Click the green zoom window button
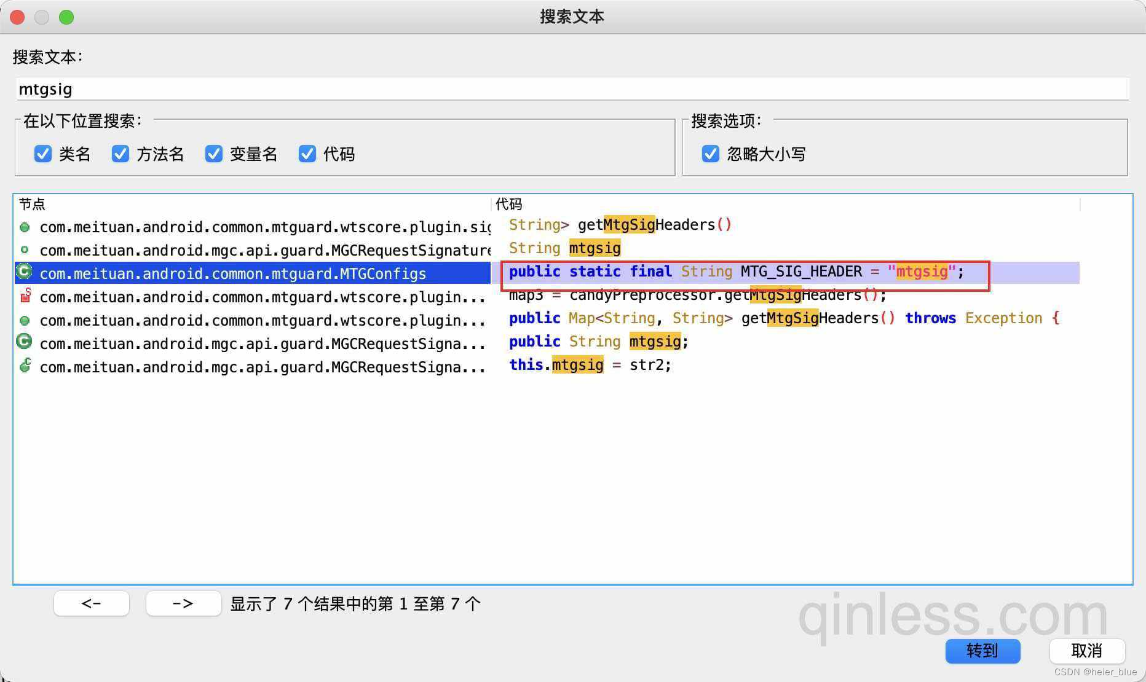 click(x=66, y=17)
